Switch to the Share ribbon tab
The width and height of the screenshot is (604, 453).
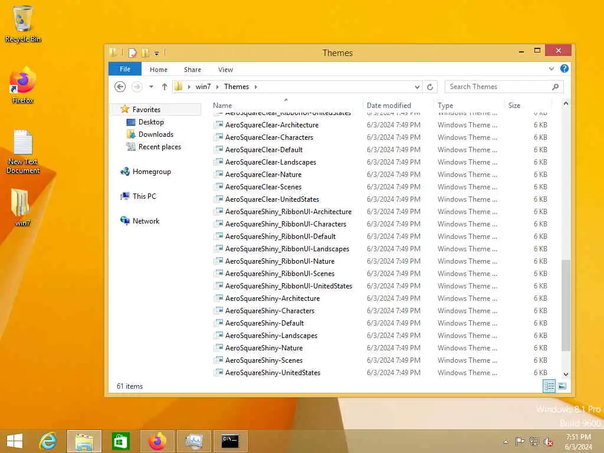pos(192,70)
